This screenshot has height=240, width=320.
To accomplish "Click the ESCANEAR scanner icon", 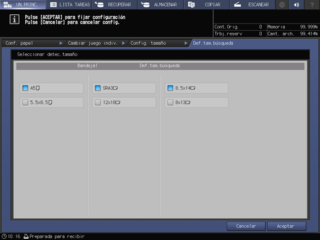I will pyautogui.click(x=238, y=4).
